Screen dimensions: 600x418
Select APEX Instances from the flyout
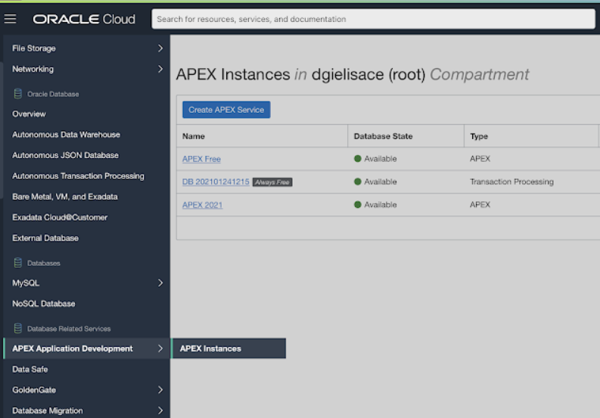tap(210, 348)
